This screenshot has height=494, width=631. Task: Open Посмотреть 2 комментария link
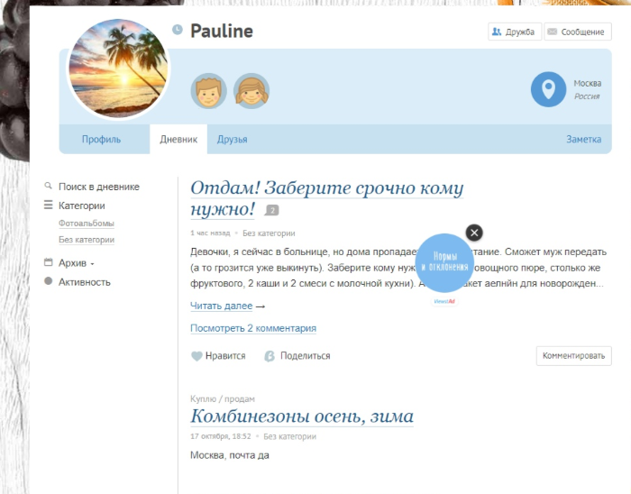tap(253, 328)
